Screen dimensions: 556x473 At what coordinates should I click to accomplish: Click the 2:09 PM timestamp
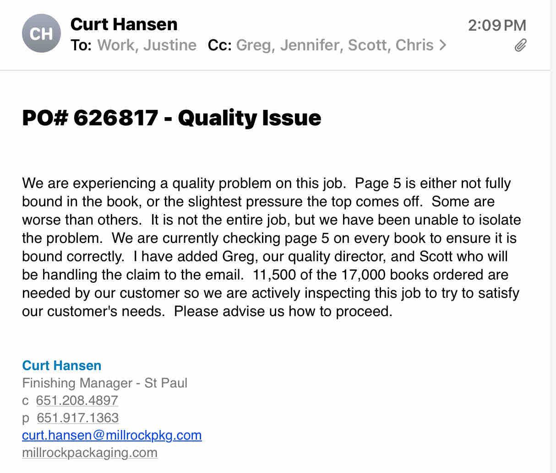(x=497, y=25)
